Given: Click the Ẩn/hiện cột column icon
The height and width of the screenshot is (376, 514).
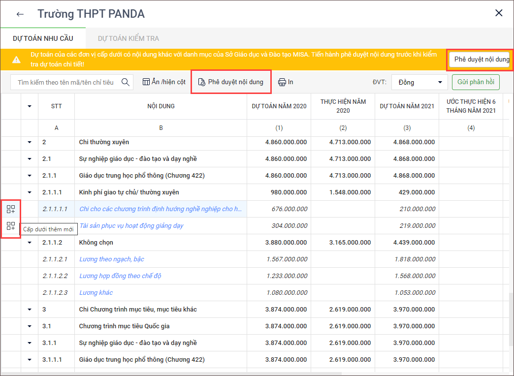Looking at the screenshot, I should (146, 82).
